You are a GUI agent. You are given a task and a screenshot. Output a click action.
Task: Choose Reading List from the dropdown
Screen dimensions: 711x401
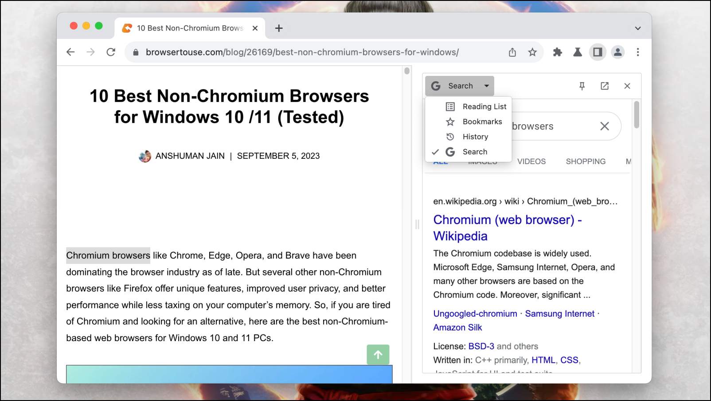tap(469, 106)
